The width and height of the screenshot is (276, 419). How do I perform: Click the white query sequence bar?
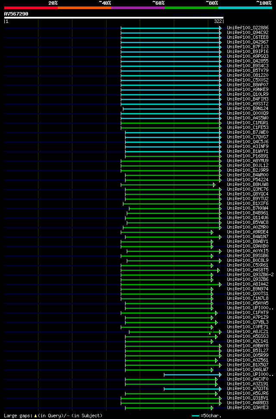(x=114, y=18)
